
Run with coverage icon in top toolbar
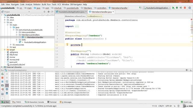click(x=181, y=8)
